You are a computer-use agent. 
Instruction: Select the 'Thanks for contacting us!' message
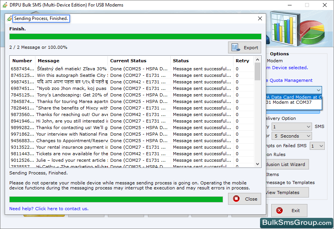coord(72,128)
